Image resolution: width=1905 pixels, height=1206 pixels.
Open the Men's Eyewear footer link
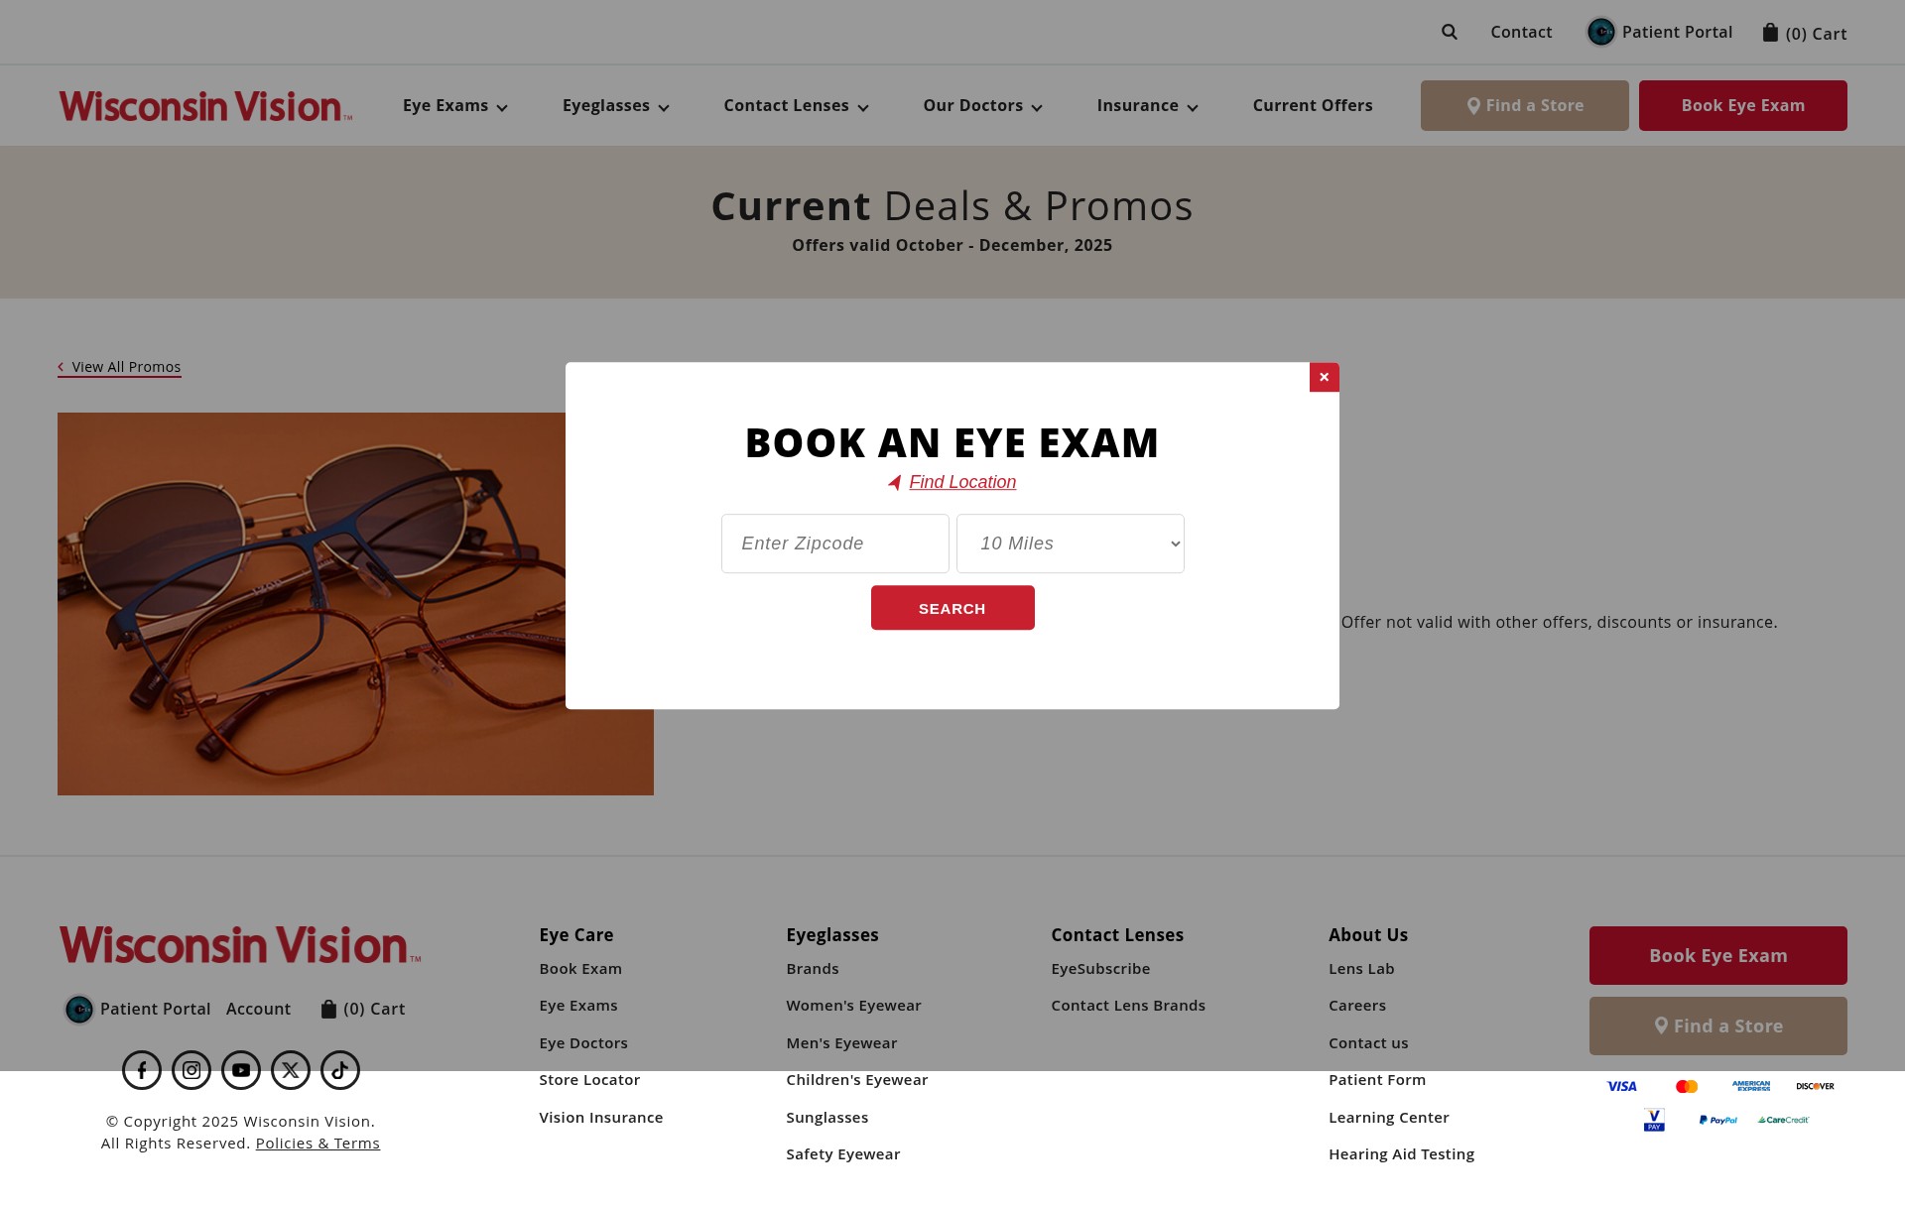(x=841, y=1043)
